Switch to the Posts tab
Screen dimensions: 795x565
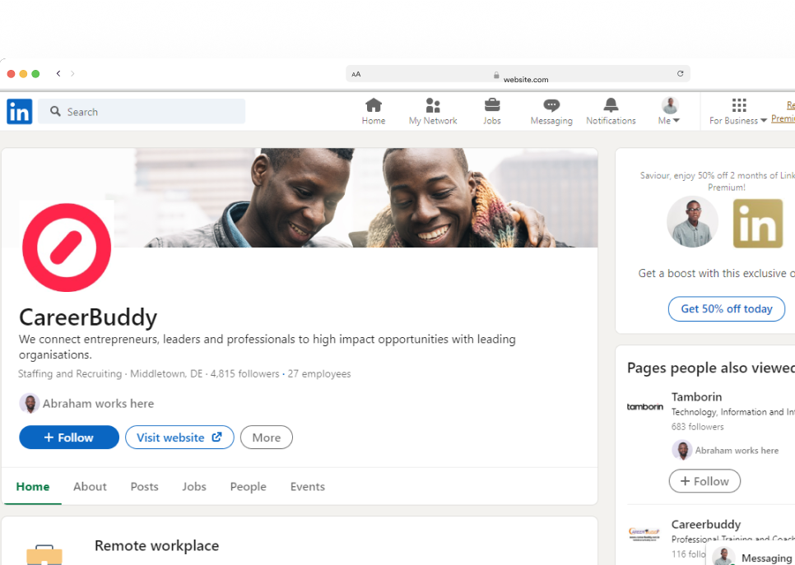(144, 486)
